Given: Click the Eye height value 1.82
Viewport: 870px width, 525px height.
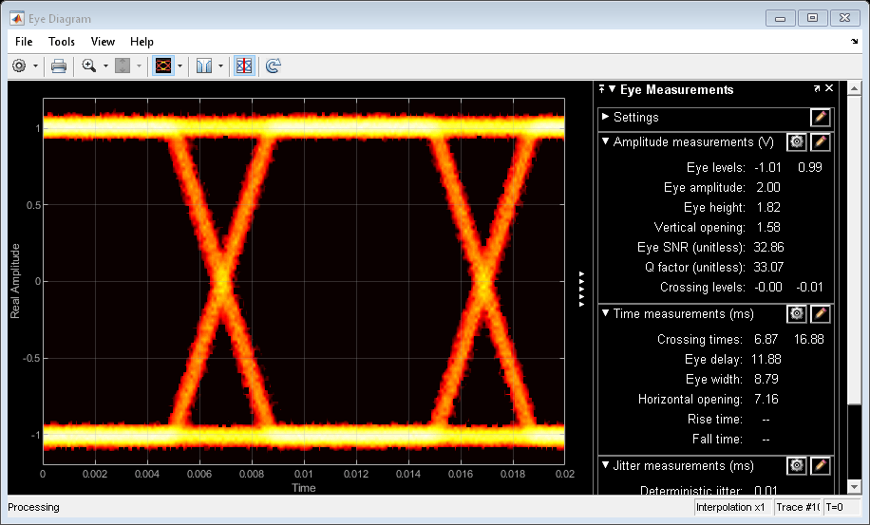Looking at the screenshot, I should [x=768, y=207].
